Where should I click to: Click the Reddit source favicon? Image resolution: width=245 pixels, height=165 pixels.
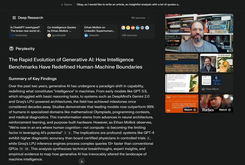[133, 28]
